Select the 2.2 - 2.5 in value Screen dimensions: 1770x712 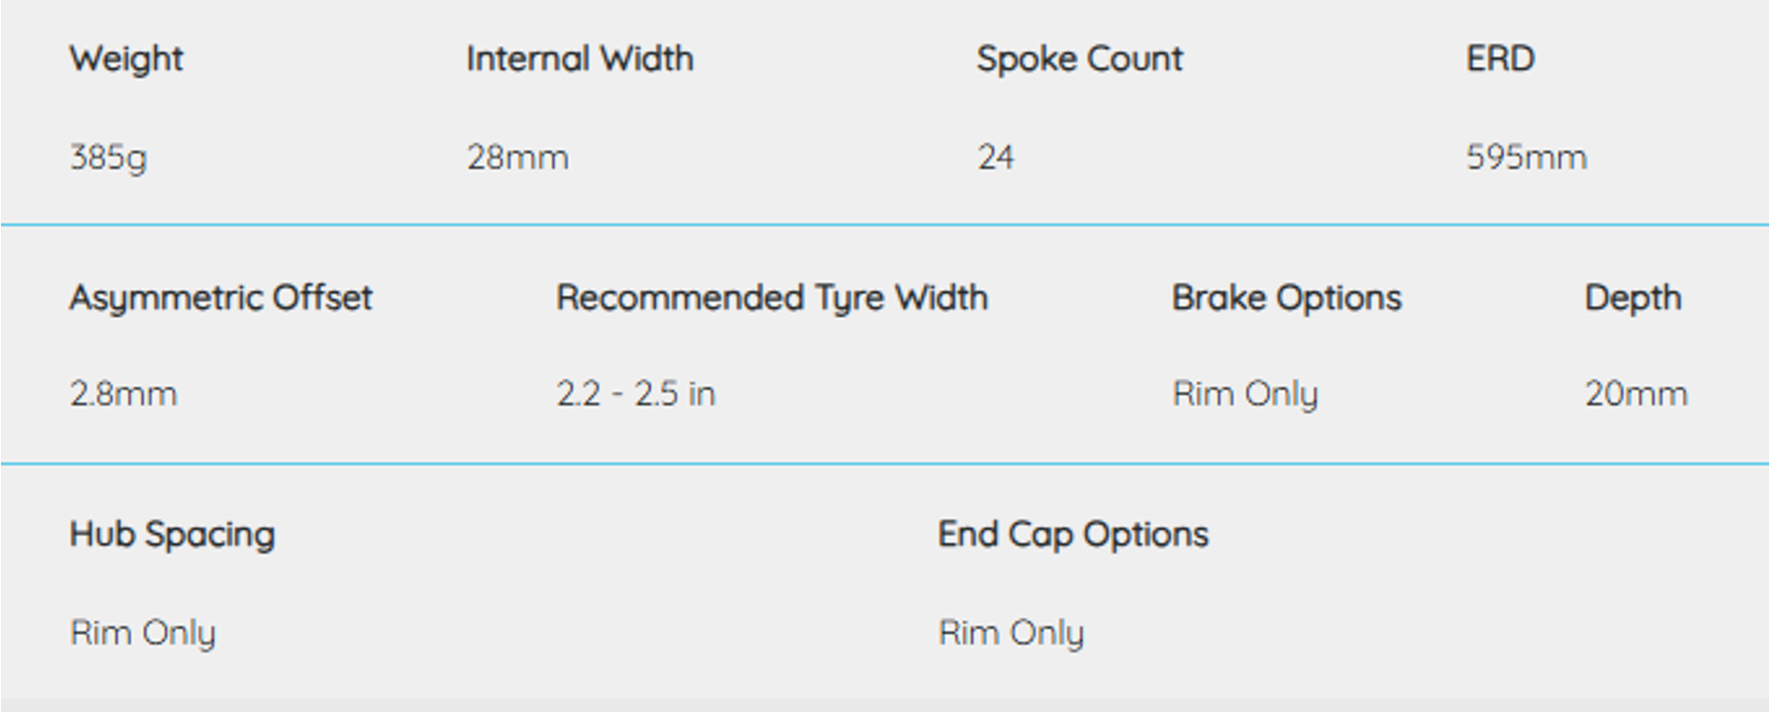635,394
